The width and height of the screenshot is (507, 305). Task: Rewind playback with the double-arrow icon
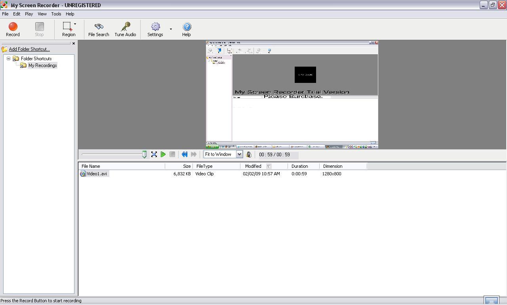coord(184,154)
